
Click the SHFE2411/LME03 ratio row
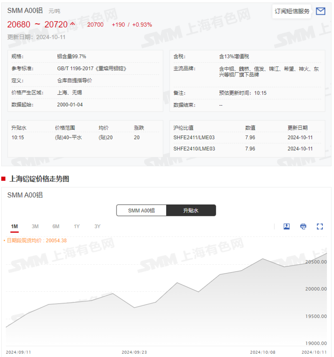tap(247, 137)
